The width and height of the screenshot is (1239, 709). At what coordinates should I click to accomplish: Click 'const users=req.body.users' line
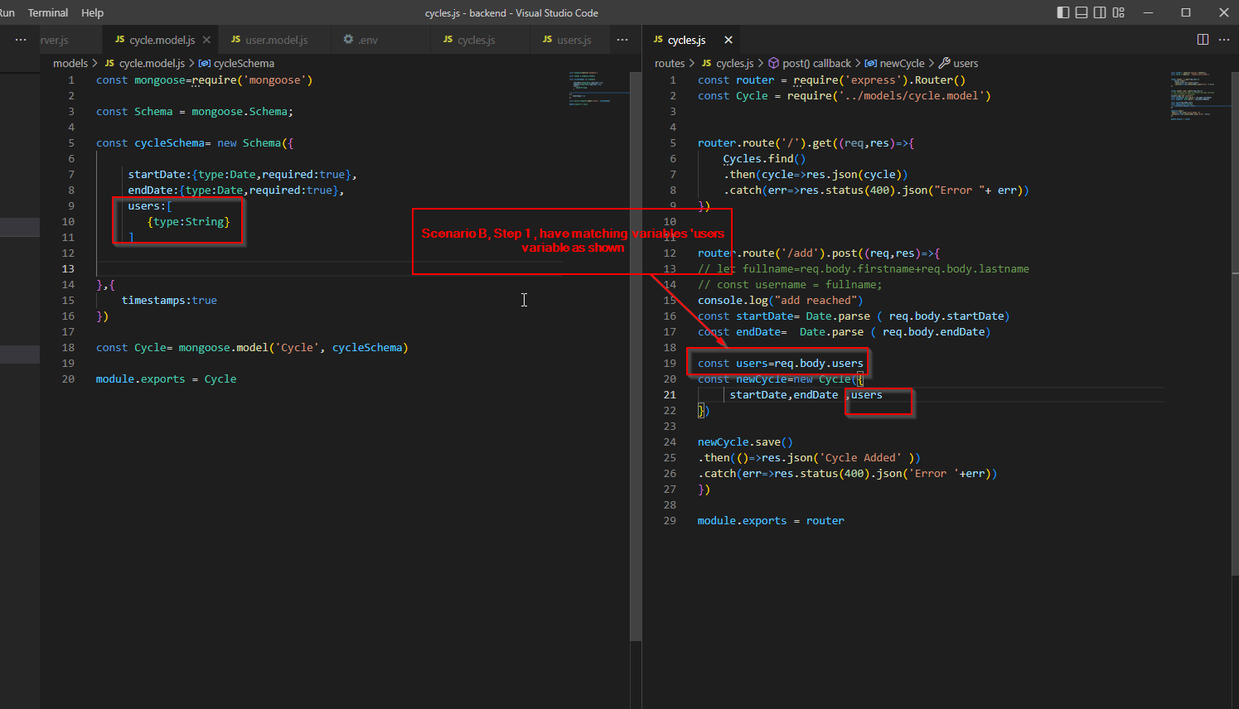coord(780,363)
